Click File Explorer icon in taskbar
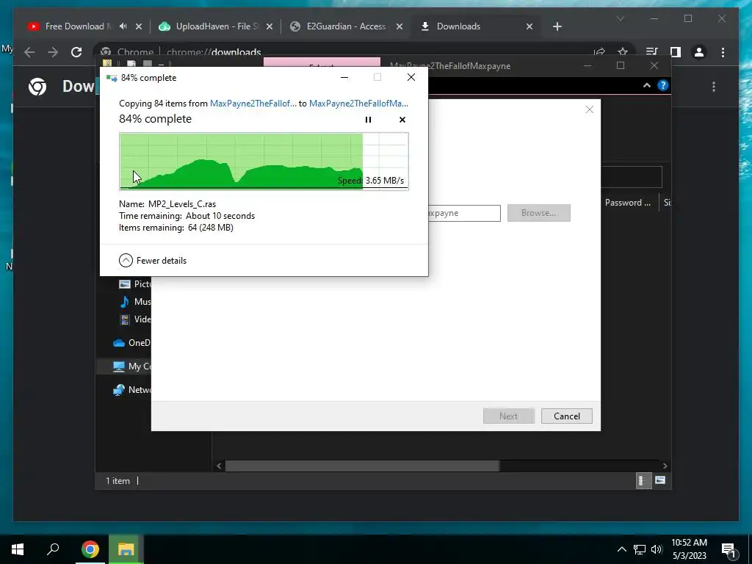This screenshot has height=564, width=752. pyautogui.click(x=126, y=549)
